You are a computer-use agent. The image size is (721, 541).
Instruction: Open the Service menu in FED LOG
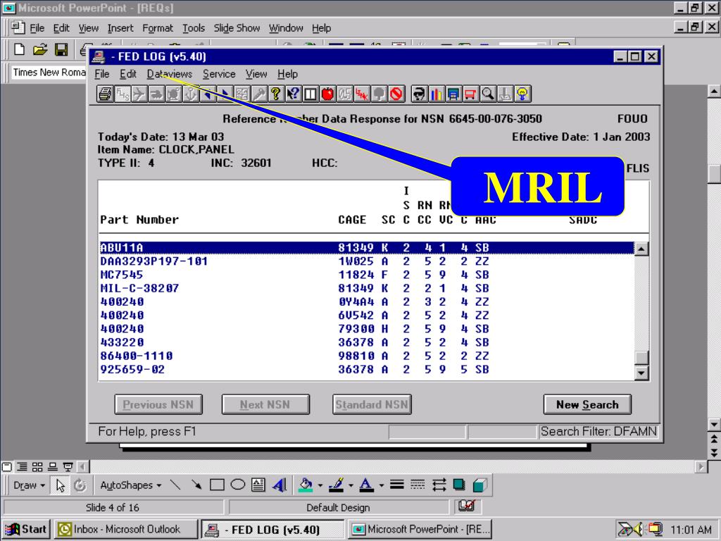pyautogui.click(x=219, y=74)
